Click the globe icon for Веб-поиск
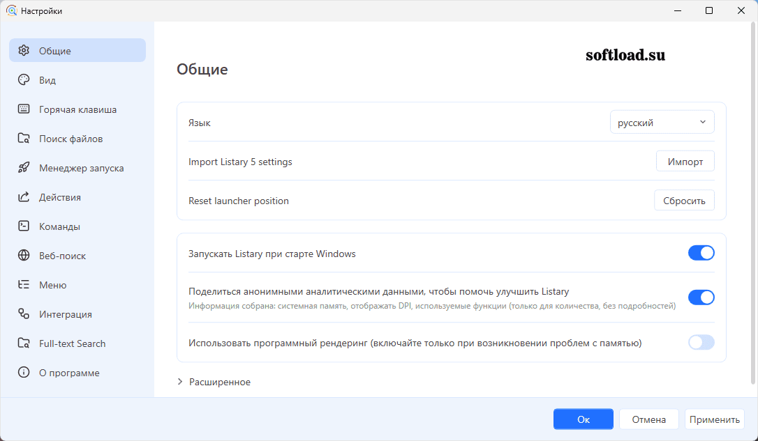Viewport: 758px width, 441px height. pos(24,255)
